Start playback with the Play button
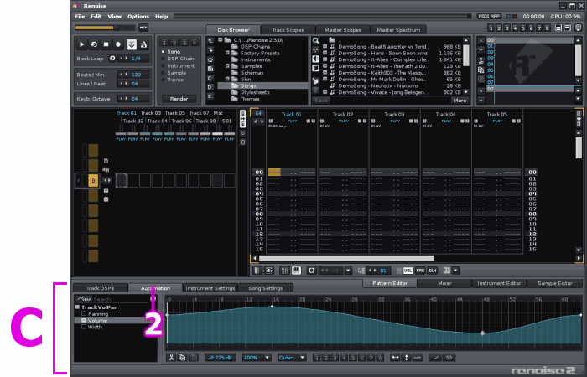The width and height of the screenshot is (587, 377). tap(81, 44)
